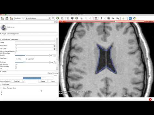The width and height of the screenshot is (154, 115).
Task: Select the Laplacian filter type radio
Action: [x=26, y=59]
